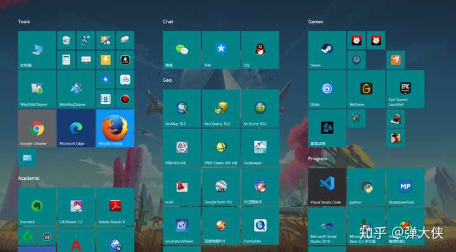Launch ENVI Classic (64-bit) tile
Screen dimensions: 456x252
click(x=221, y=148)
